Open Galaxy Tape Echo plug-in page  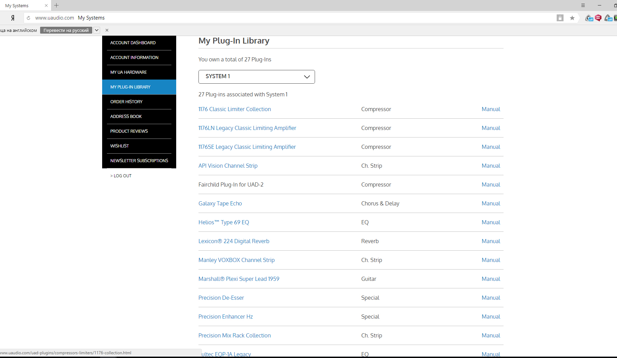(220, 203)
